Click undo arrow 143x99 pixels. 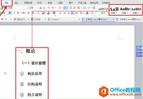[2, 19]
